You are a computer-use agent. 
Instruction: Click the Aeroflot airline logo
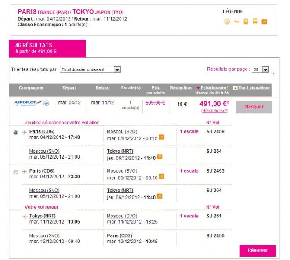point(31,103)
